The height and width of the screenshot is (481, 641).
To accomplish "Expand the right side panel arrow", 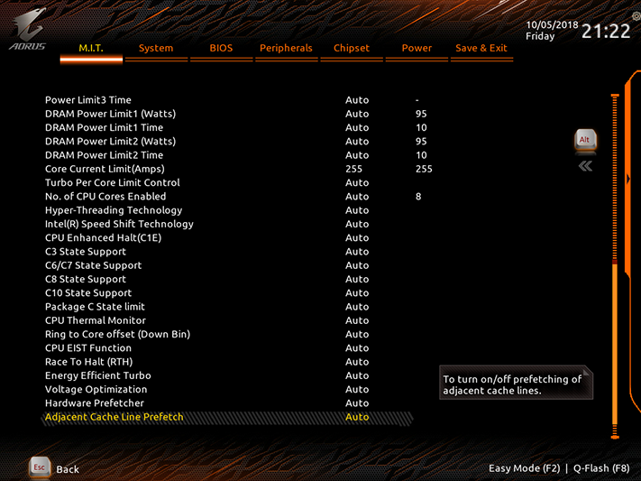I will pos(628,179).
